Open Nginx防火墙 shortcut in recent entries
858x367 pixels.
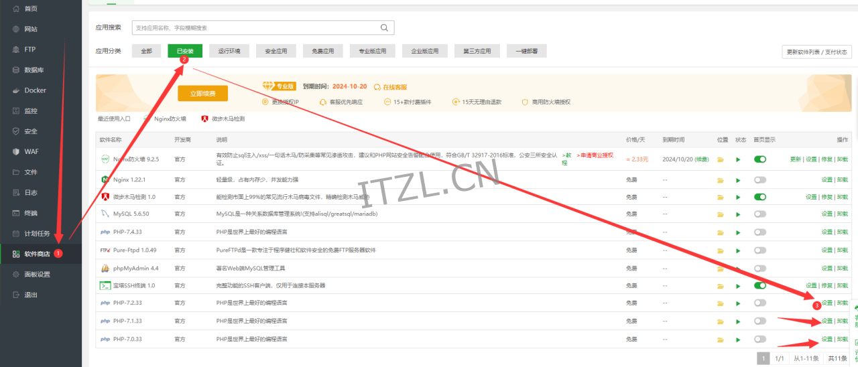tap(166, 119)
